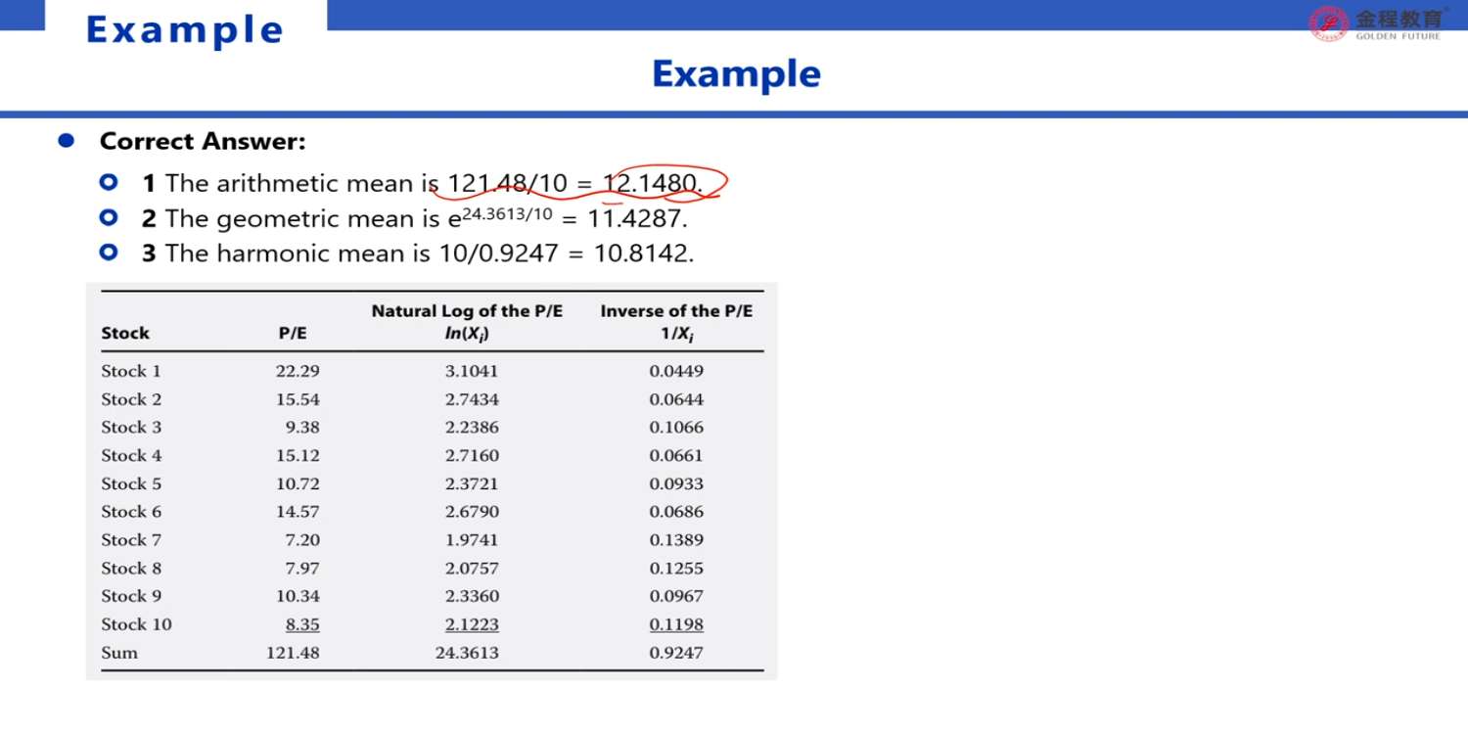Select the 'Stock 5' row label
This screenshot has width=1468, height=734.
click(131, 483)
